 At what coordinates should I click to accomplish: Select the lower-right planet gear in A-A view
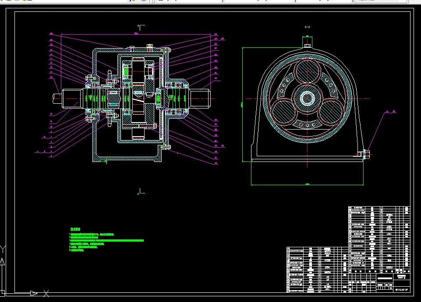(330, 112)
